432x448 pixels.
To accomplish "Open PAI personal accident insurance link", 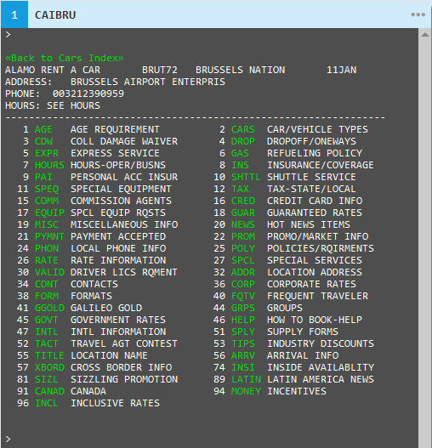I will 43,177.
